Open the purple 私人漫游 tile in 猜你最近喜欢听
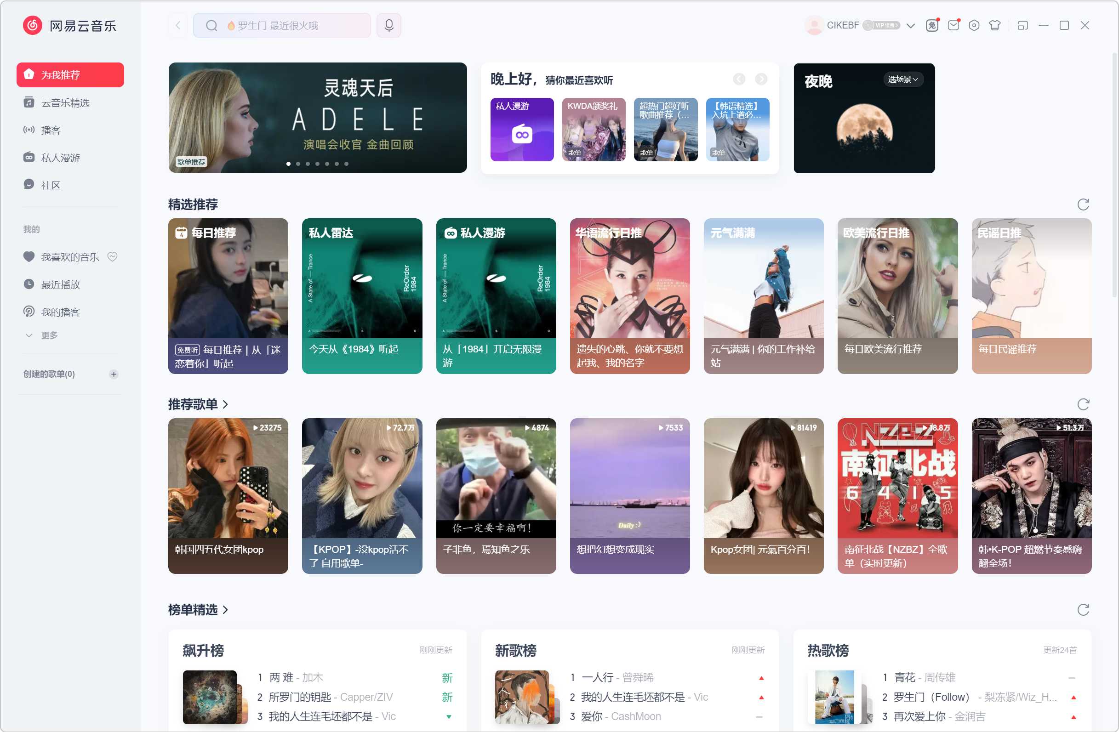The image size is (1119, 732). (x=522, y=129)
